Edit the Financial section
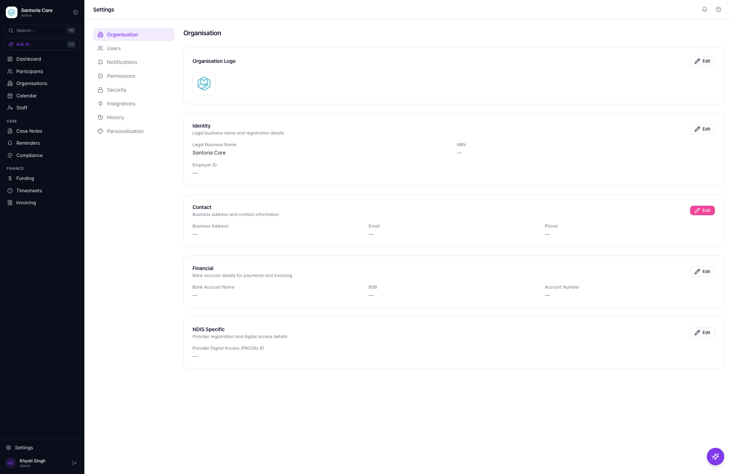This screenshot has height=474, width=733. click(x=702, y=272)
